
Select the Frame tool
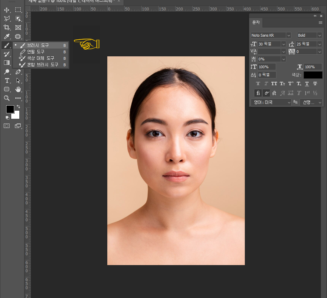click(x=18, y=27)
